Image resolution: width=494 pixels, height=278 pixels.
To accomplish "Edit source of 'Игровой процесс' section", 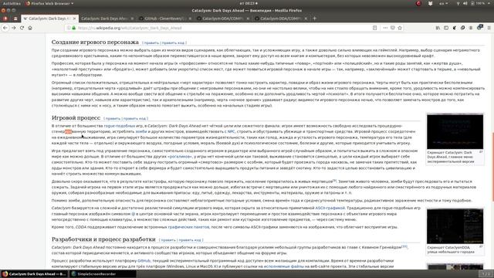I will pyautogui.click(x=135, y=118).
